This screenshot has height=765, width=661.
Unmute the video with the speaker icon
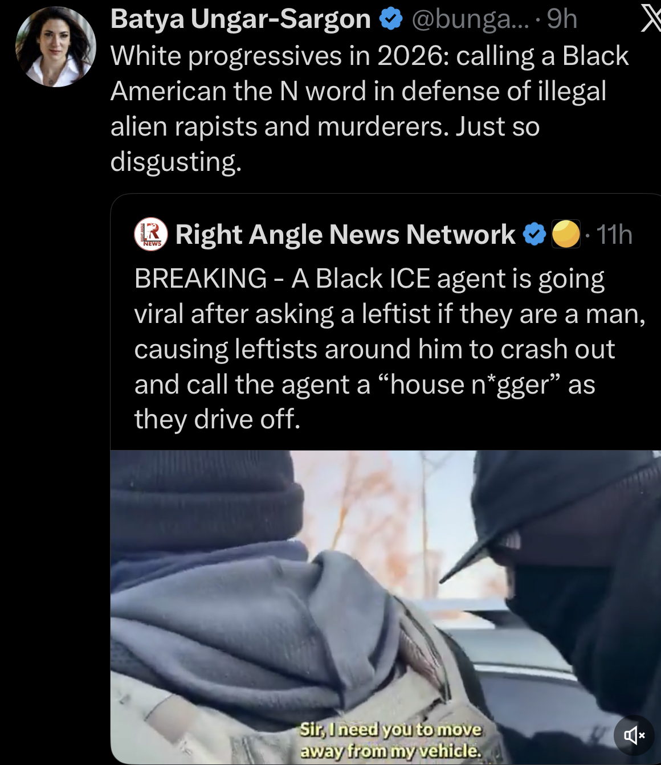tap(634, 735)
